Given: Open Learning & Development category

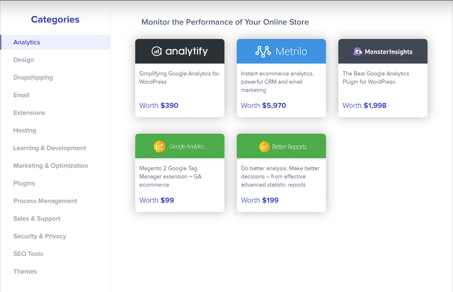Looking at the screenshot, I should point(50,148).
